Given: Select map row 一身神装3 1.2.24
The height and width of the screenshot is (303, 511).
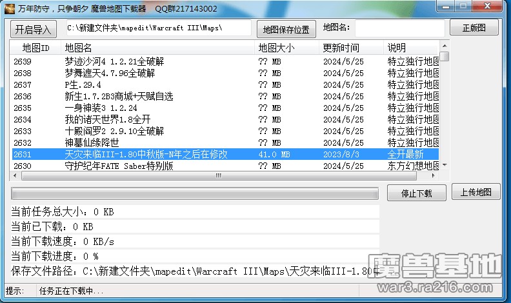Looking at the screenshot, I should [x=225, y=108].
